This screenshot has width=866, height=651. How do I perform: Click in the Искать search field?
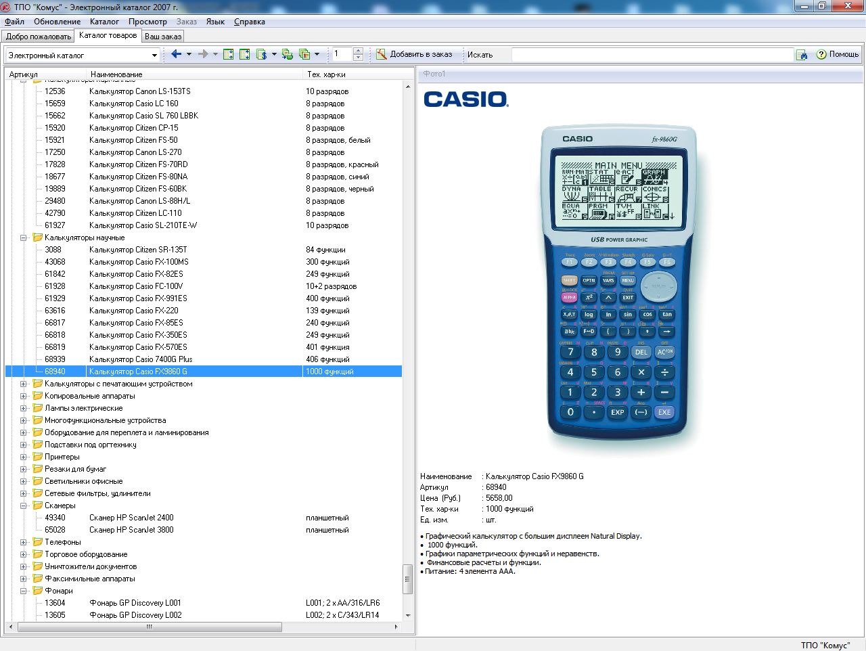652,55
